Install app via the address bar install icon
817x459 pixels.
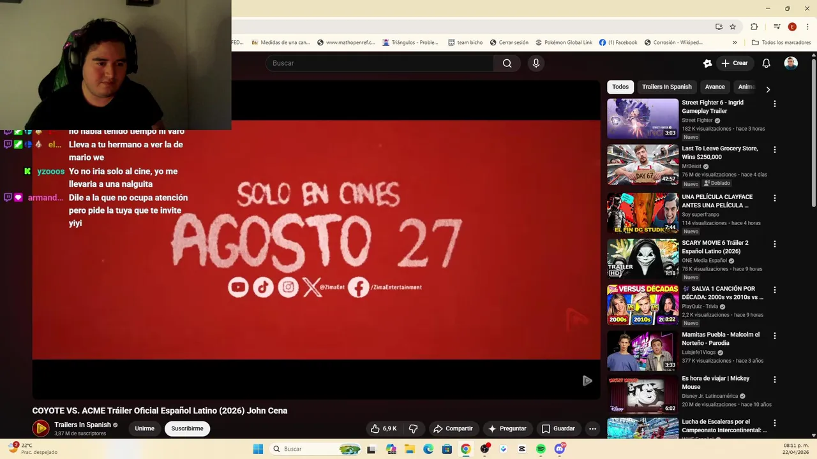coord(719,27)
